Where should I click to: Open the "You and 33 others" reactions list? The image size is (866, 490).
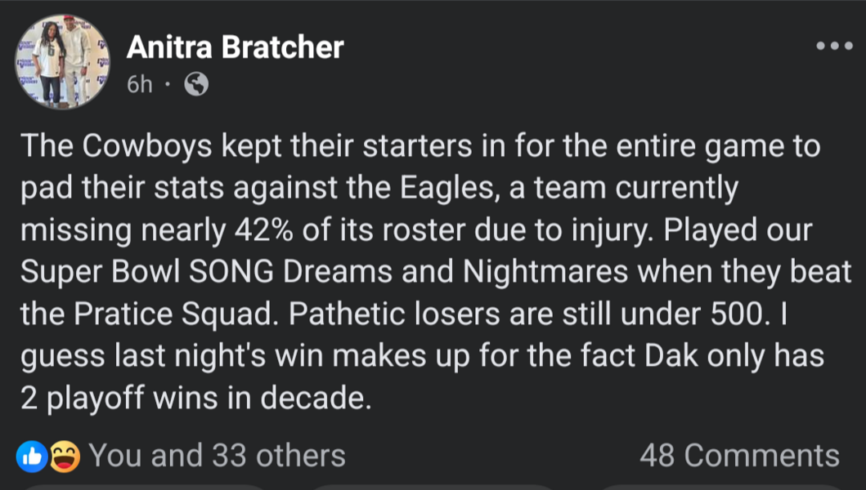217,456
